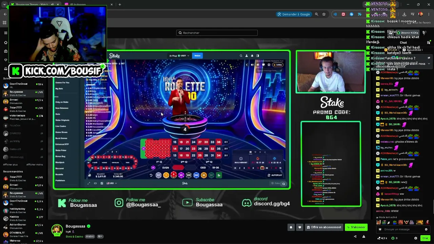Click the Demander à Google button
The image size is (434, 244).
click(x=294, y=14)
